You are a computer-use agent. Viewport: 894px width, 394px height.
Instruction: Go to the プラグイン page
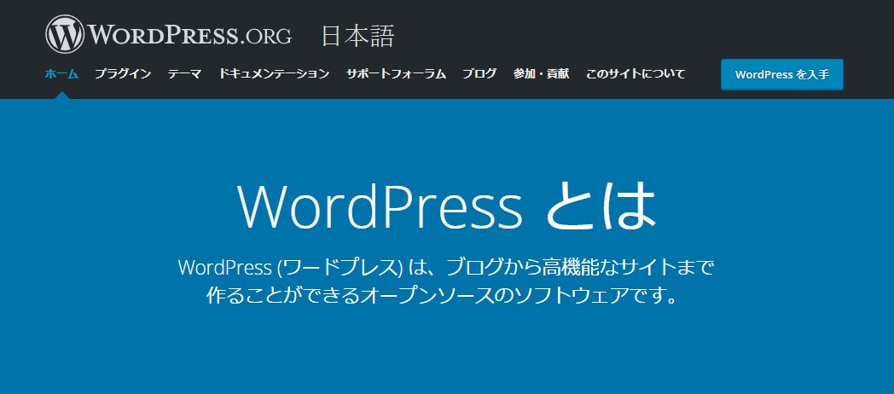pyautogui.click(x=123, y=74)
